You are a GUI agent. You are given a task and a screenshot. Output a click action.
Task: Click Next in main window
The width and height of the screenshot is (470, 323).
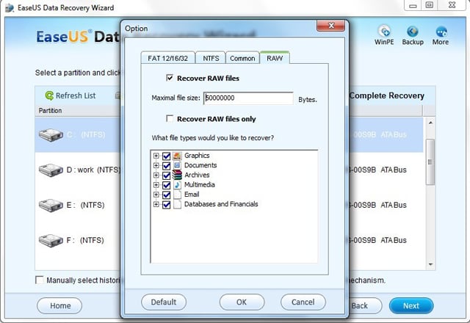pos(411,306)
